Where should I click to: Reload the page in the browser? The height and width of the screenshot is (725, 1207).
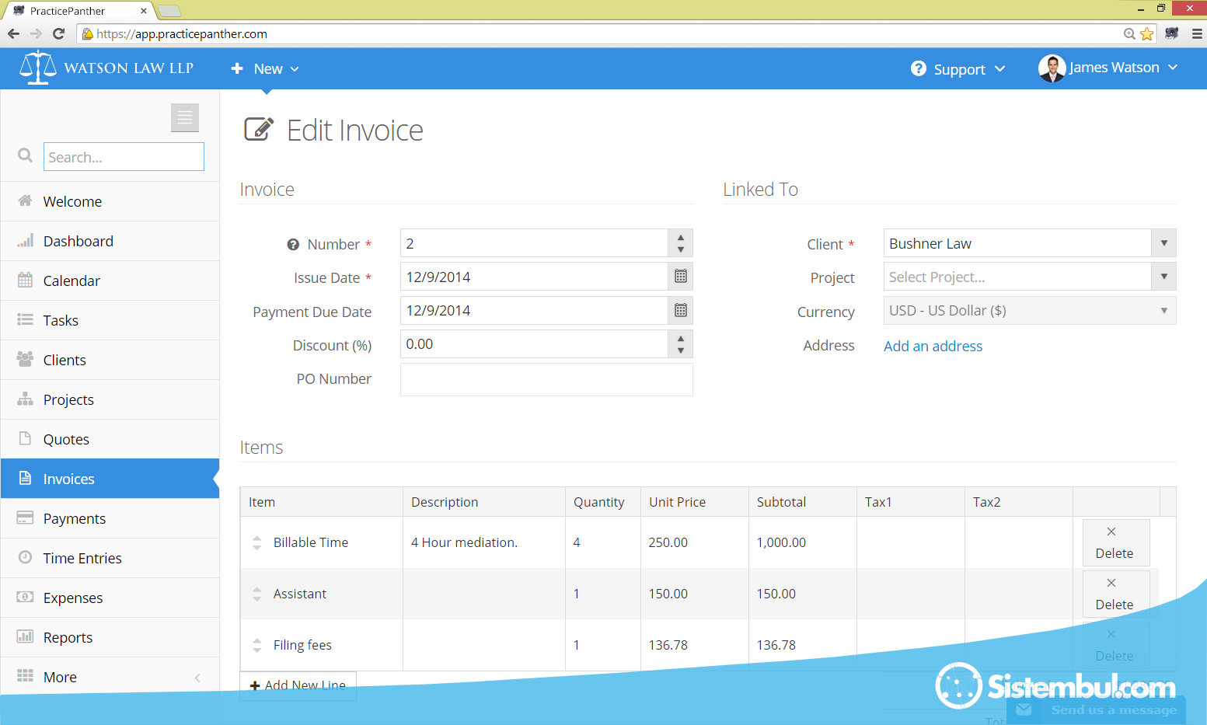tap(58, 34)
